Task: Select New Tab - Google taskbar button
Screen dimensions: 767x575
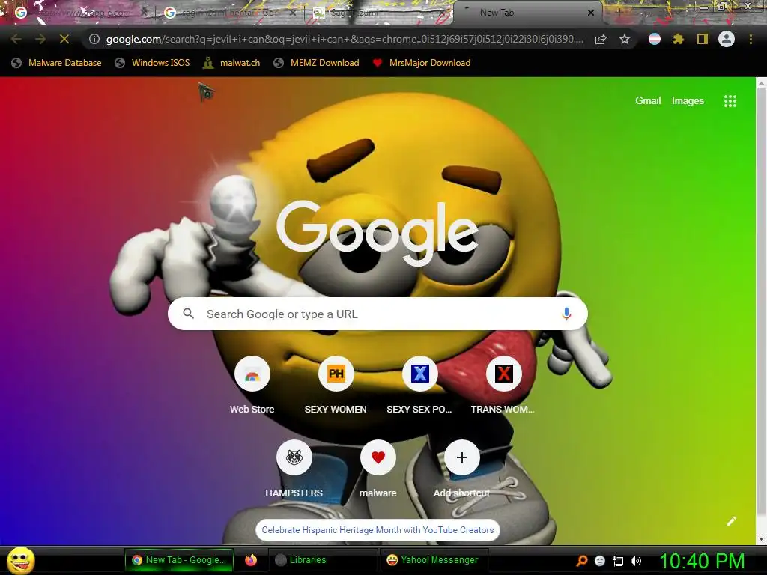Action: [x=179, y=560]
